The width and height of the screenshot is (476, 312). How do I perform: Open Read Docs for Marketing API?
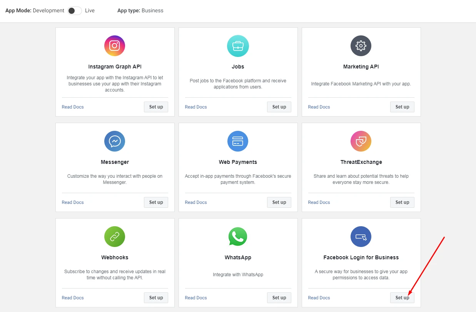(319, 107)
